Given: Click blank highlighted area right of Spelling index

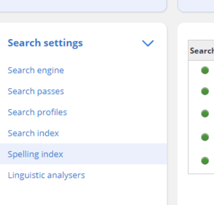Looking at the screenshot, I should [115, 154].
